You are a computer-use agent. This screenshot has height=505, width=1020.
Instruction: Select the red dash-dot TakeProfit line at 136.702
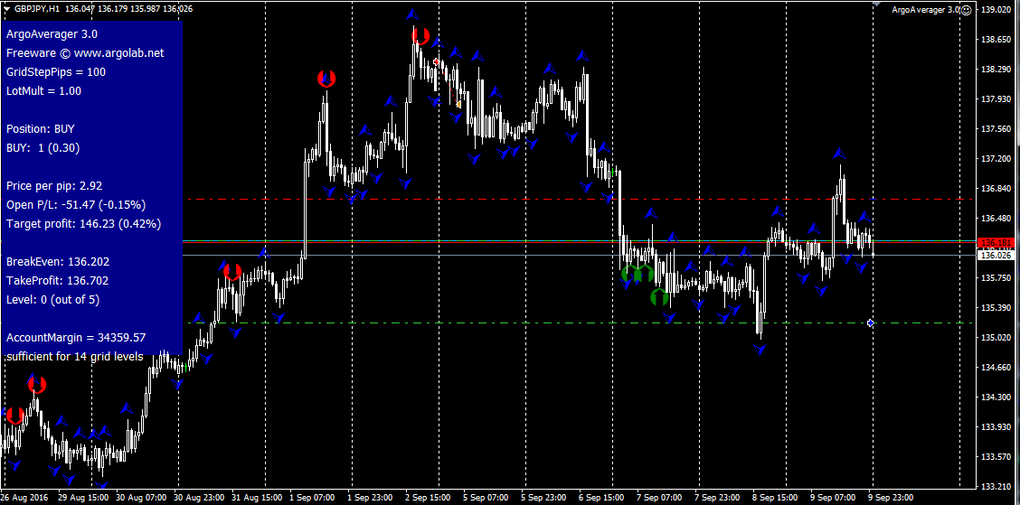click(579, 199)
